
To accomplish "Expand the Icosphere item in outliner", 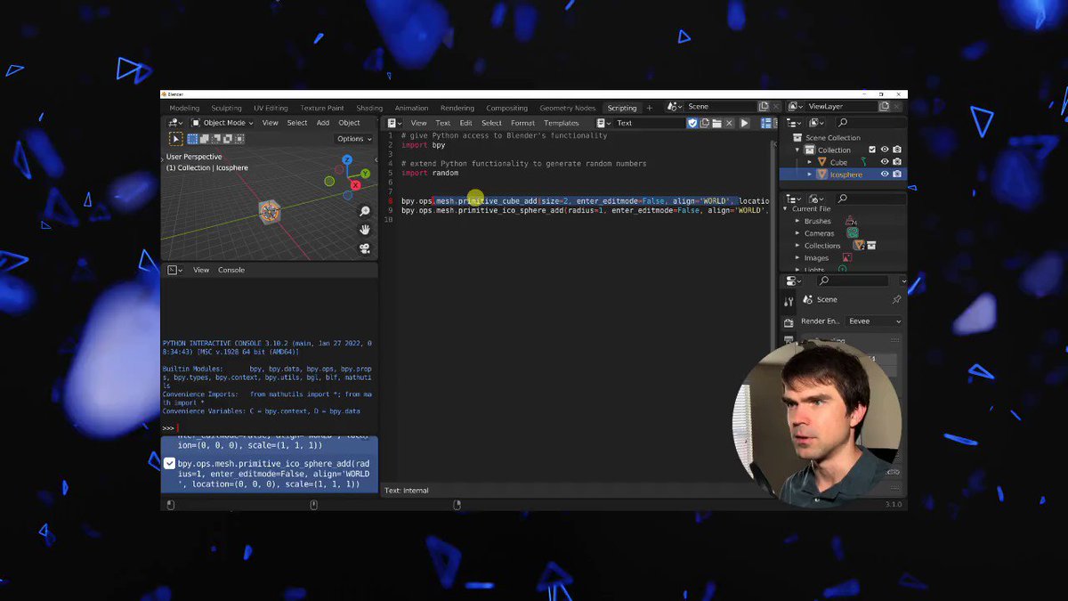I will click(x=809, y=175).
